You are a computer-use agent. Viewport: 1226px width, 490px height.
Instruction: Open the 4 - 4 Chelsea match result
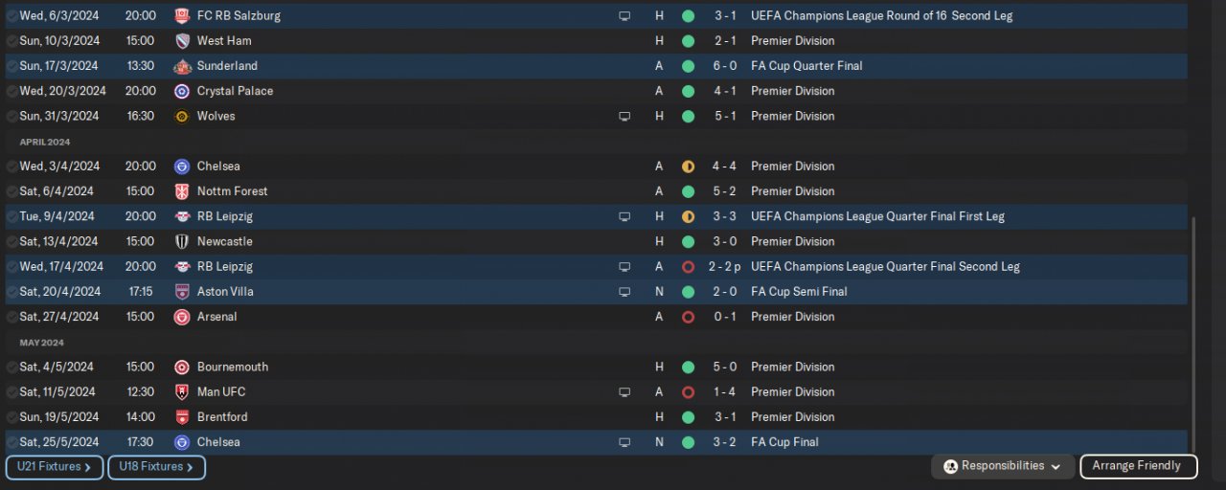(x=723, y=167)
